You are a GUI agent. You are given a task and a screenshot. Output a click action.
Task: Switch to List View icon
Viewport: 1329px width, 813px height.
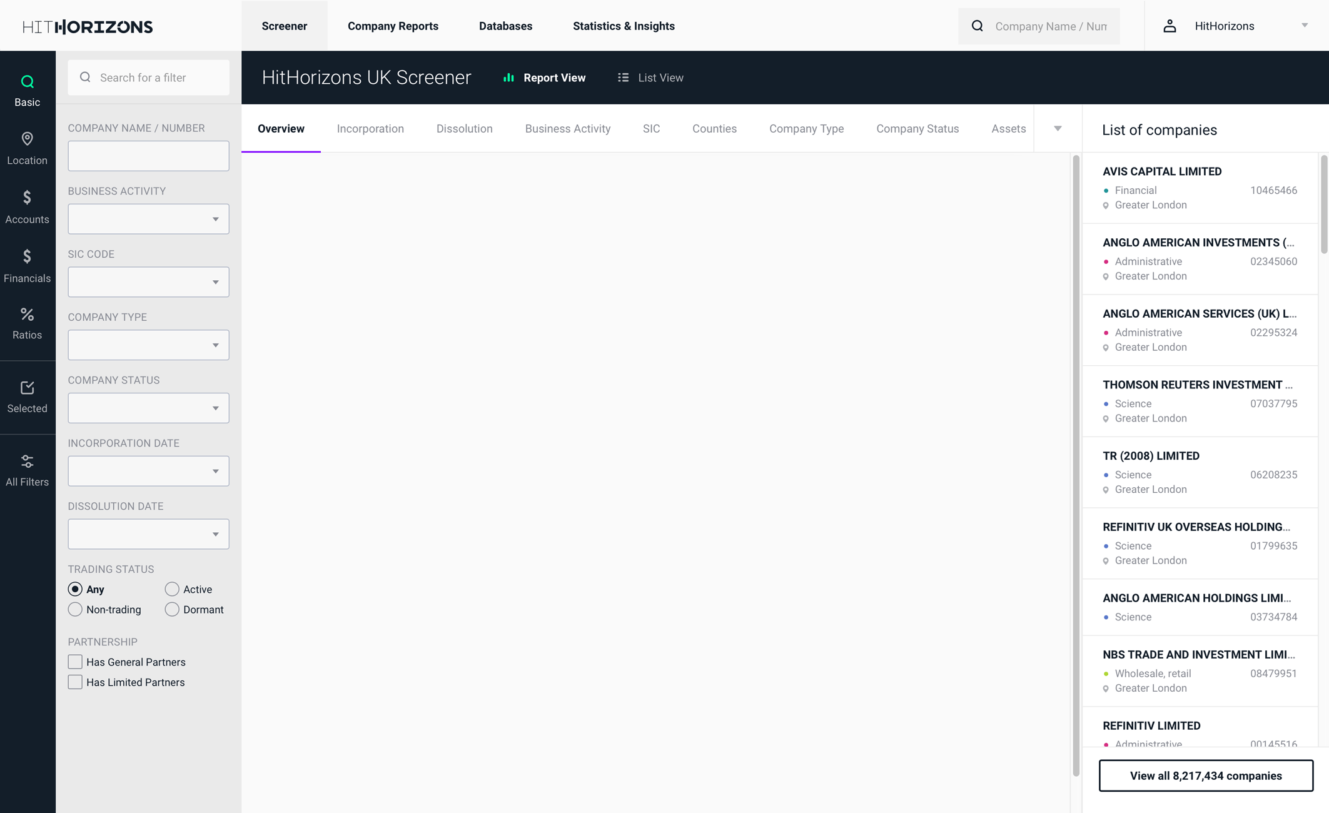623,78
